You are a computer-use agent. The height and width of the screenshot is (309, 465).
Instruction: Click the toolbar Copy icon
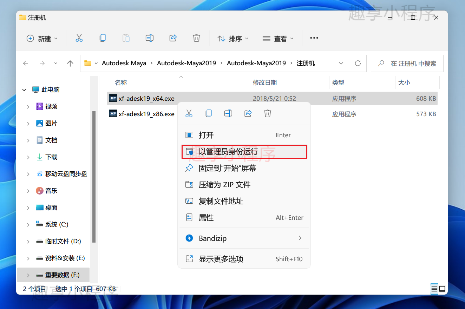[103, 38]
